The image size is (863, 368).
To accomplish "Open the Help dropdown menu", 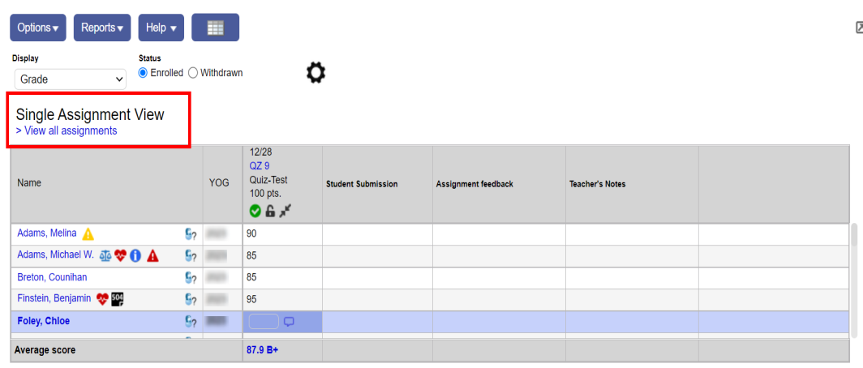I will point(161,28).
